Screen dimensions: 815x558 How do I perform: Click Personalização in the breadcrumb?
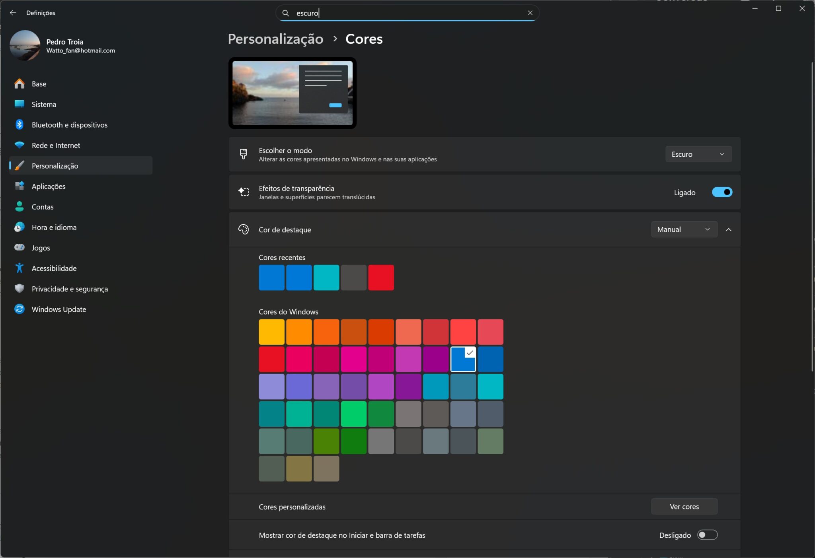click(275, 39)
